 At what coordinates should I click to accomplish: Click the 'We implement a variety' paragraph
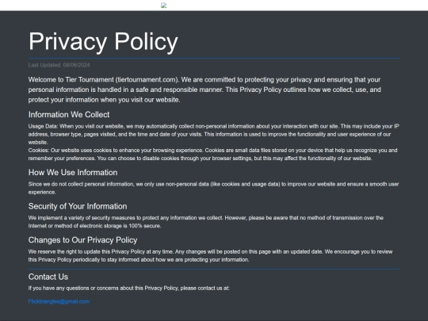click(x=206, y=222)
